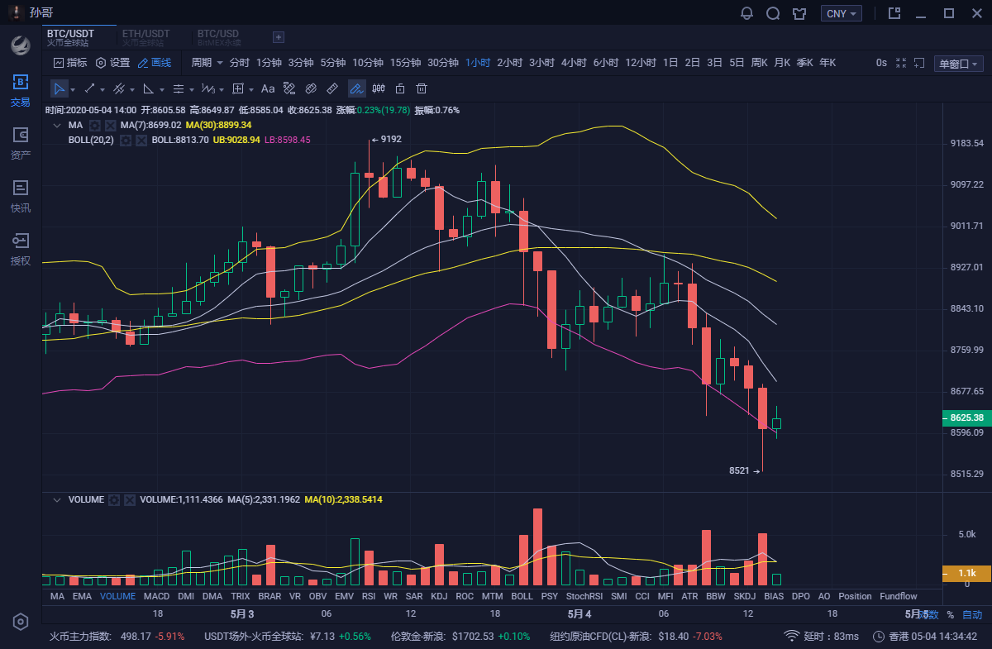Toggle the 画线 drawing toolbar
The image size is (992, 649).
click(155, 63)
